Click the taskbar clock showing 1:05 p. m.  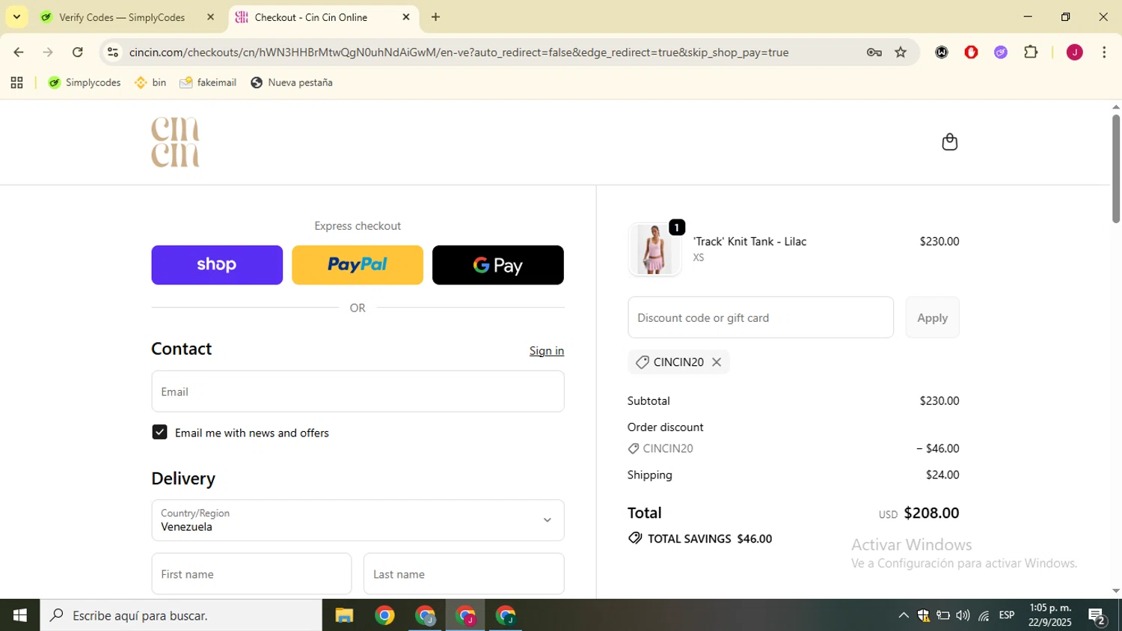[1050, 615]
